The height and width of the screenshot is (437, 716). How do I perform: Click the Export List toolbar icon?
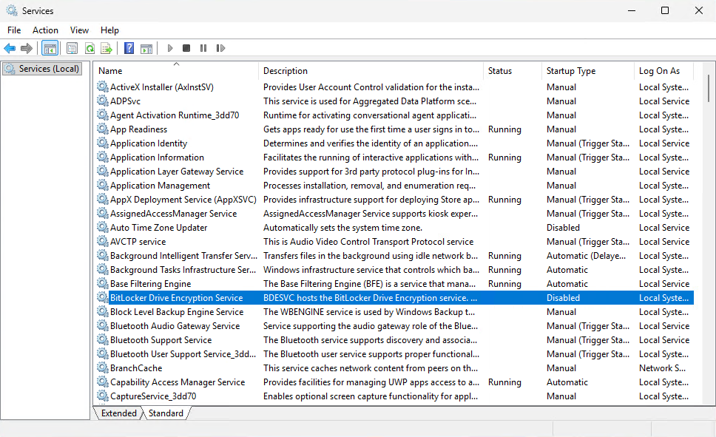click(x=107, y=48)
